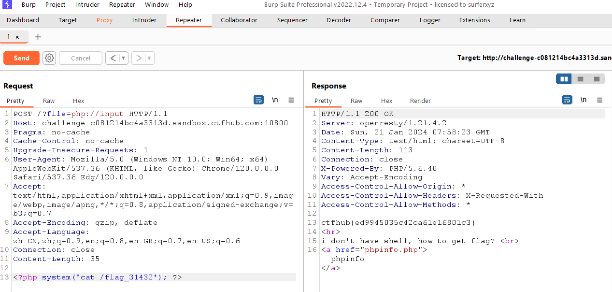The image size is (612, 292).
Task: Switch to the Logger tab
Action: click(430, 20)
